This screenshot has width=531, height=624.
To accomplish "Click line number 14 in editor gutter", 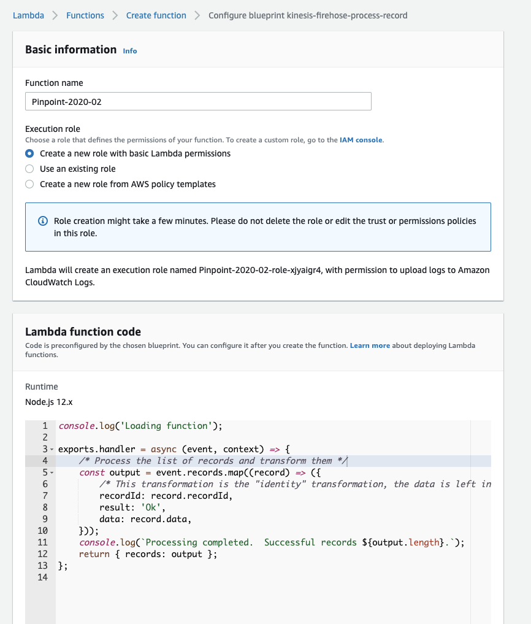I will (x=42, y=577).
